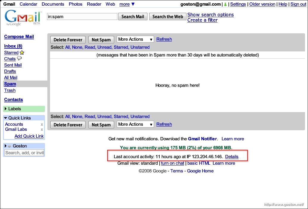Click the Search Mail button

pos(133,17)
